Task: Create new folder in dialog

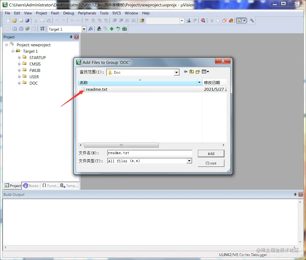Action: coord(198,72)
